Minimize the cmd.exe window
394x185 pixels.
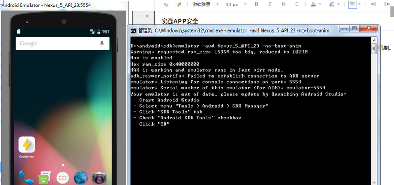tap(344, 29)
